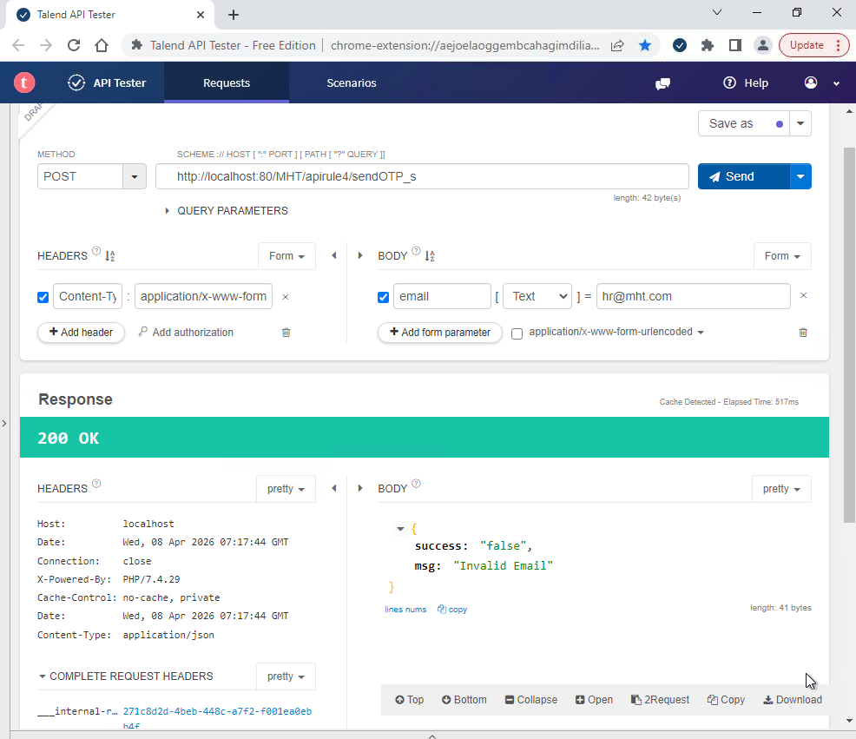Screen dimensions: 856x739
Task: Delete all headers with trash icon
Action: 286,332
